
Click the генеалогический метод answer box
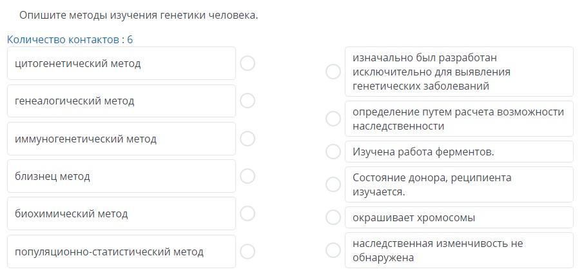121,101
